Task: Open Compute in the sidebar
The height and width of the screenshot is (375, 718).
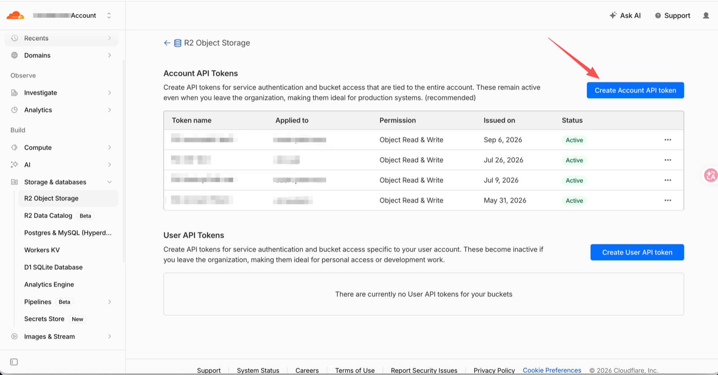Action: pos(61,148)
